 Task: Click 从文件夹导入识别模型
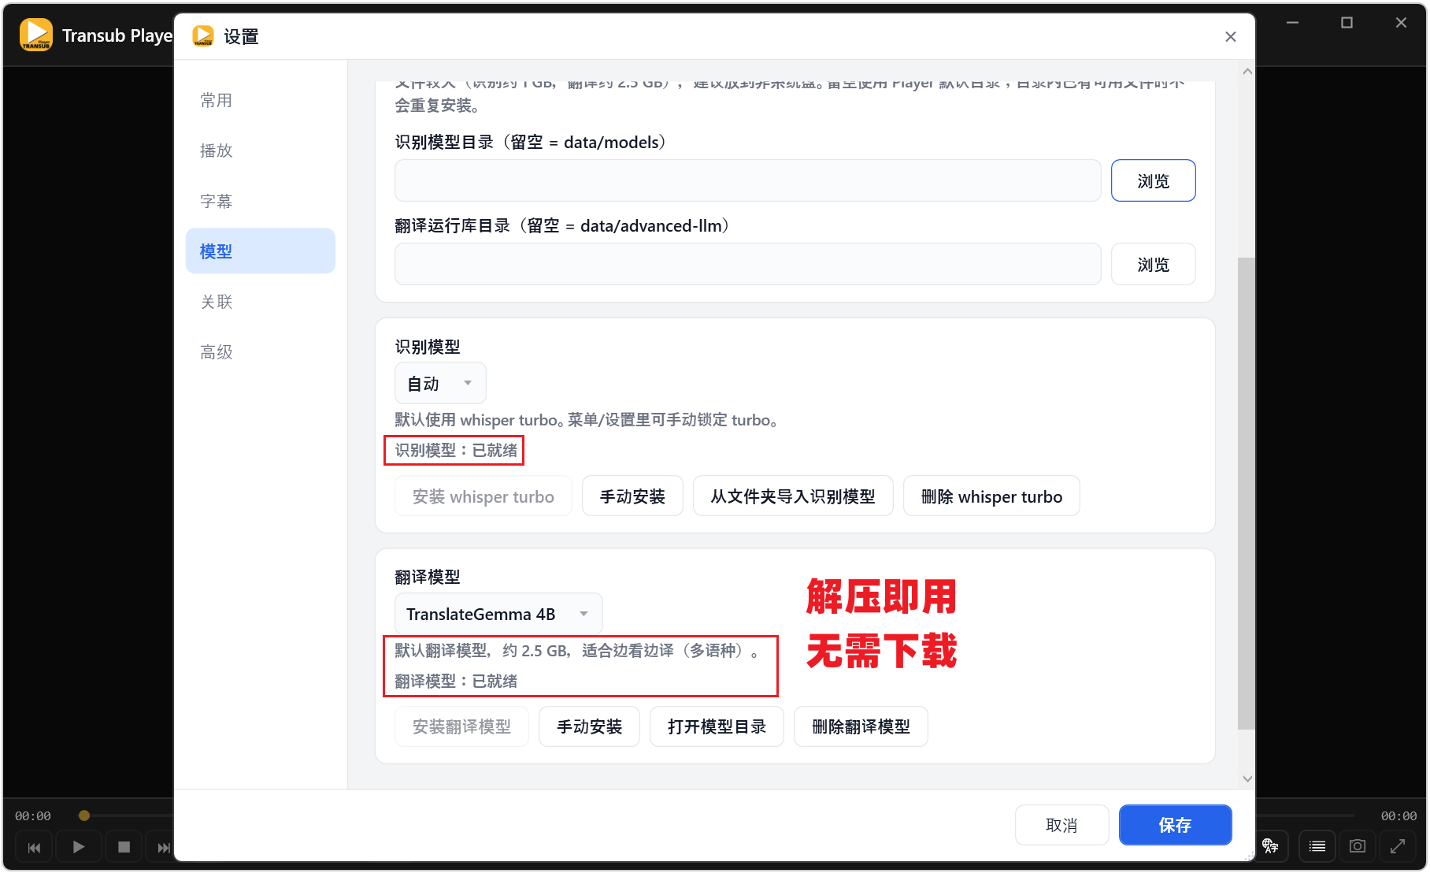pyautogui.click(x=793, y=496)
